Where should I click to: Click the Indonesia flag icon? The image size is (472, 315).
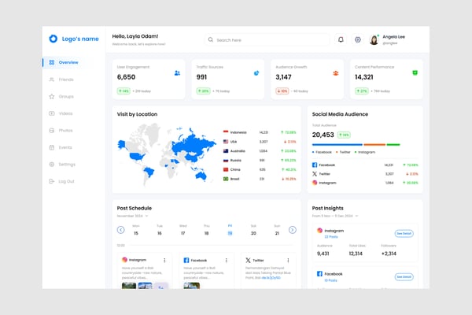tap(226, 132)
